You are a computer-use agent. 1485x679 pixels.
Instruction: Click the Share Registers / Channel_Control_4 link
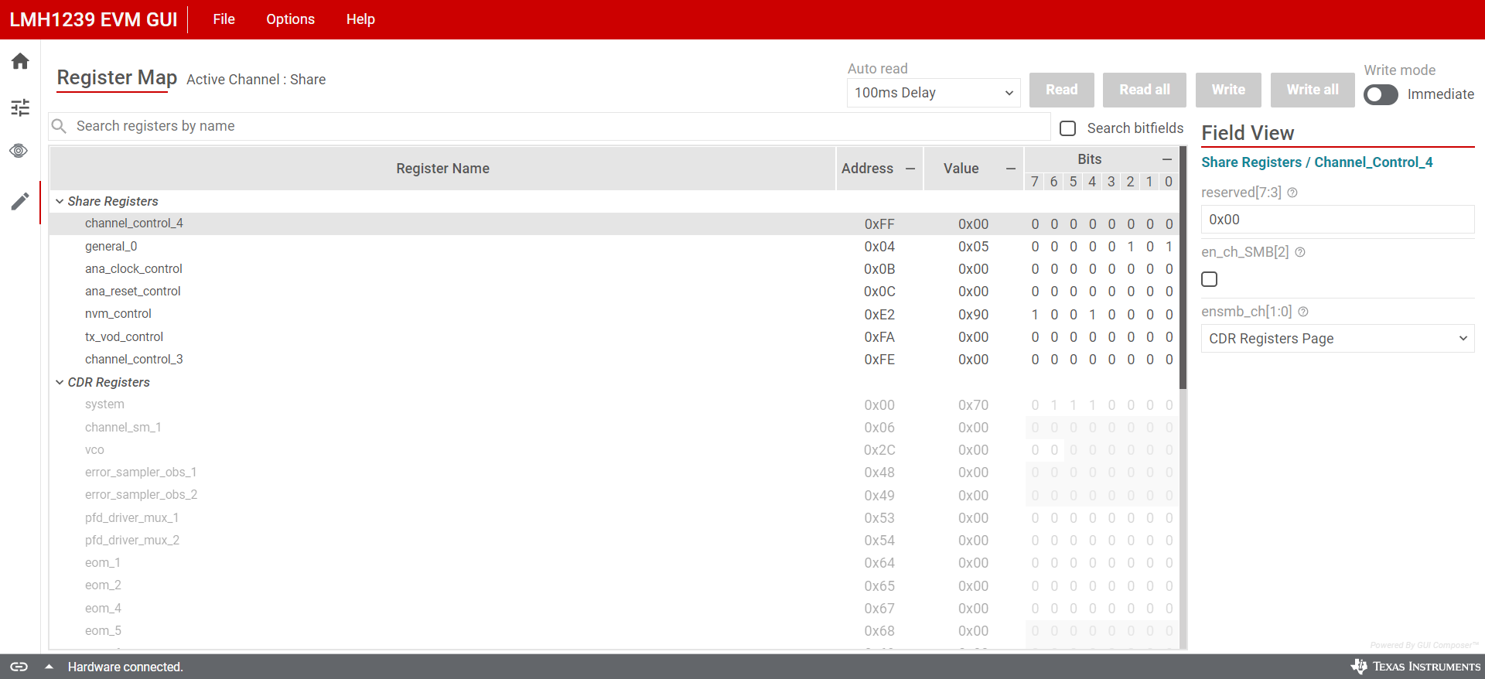coord(1316,162)
